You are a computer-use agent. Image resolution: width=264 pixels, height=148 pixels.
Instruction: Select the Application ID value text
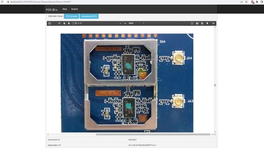(142, 145)
